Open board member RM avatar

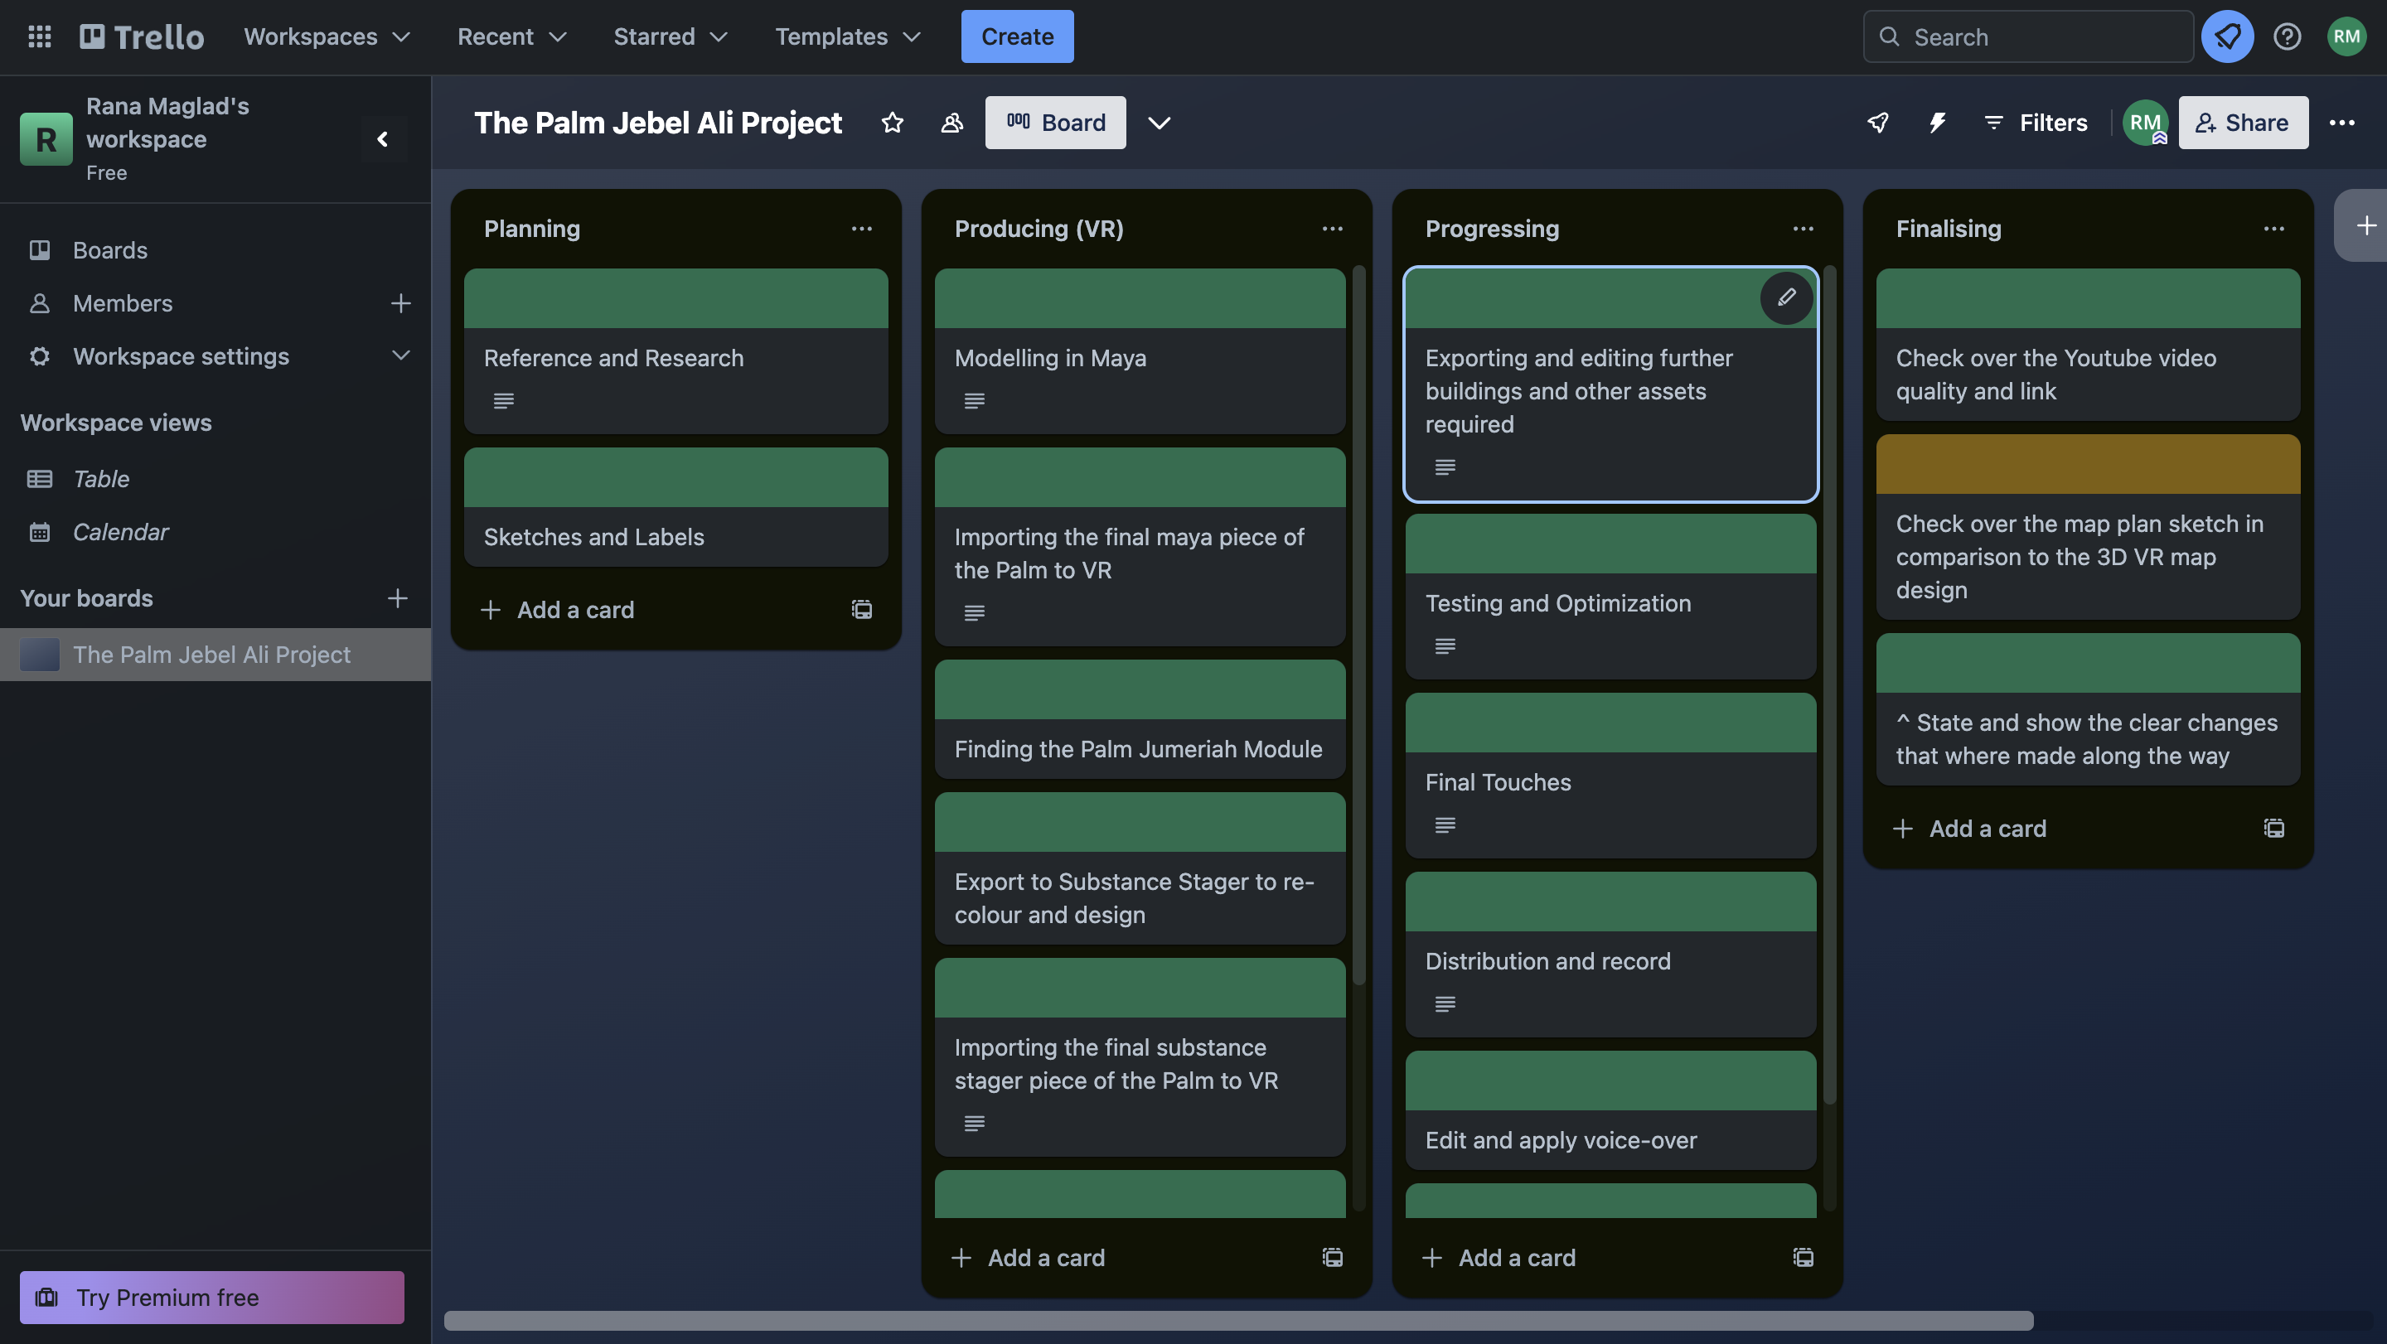(x=2145, y=123)
